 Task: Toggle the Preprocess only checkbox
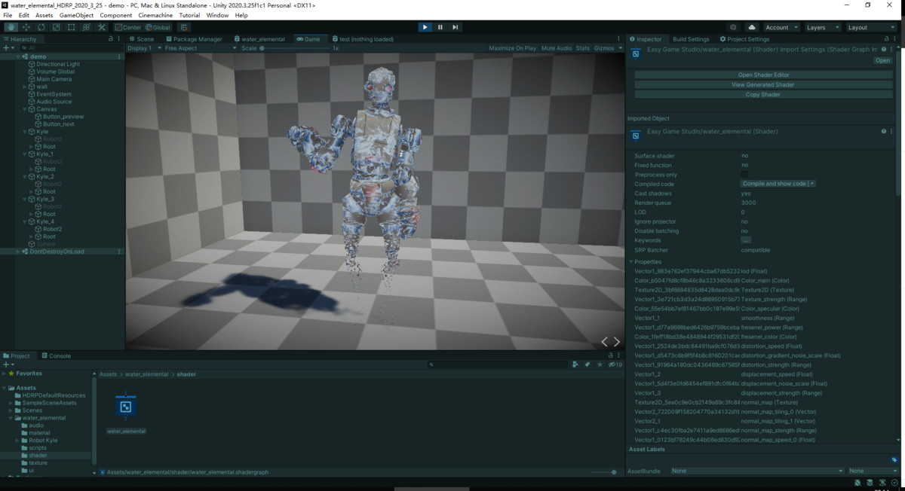744,175
